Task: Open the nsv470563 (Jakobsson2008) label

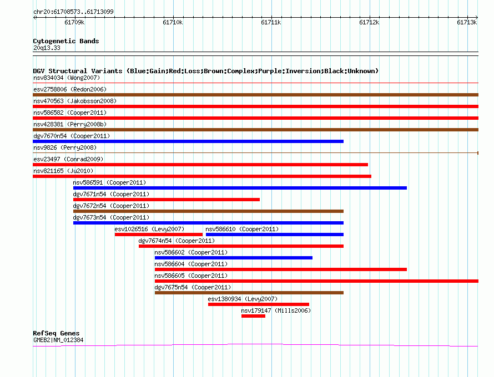Action: 75,101
